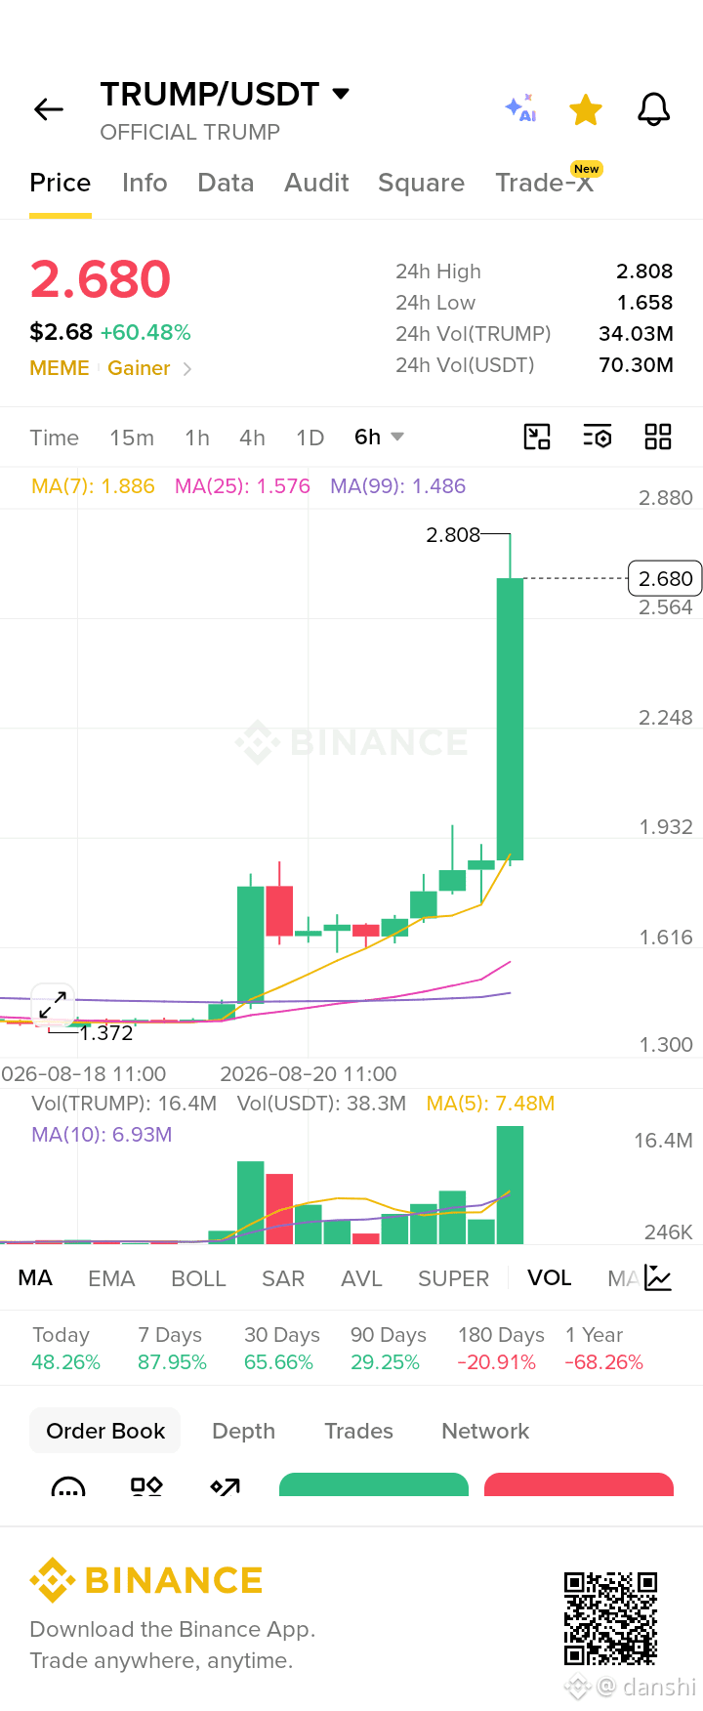Toggle the EMA indicator
The width and height of the screenshot is (703, 1711).
[x=111, y=1278]
